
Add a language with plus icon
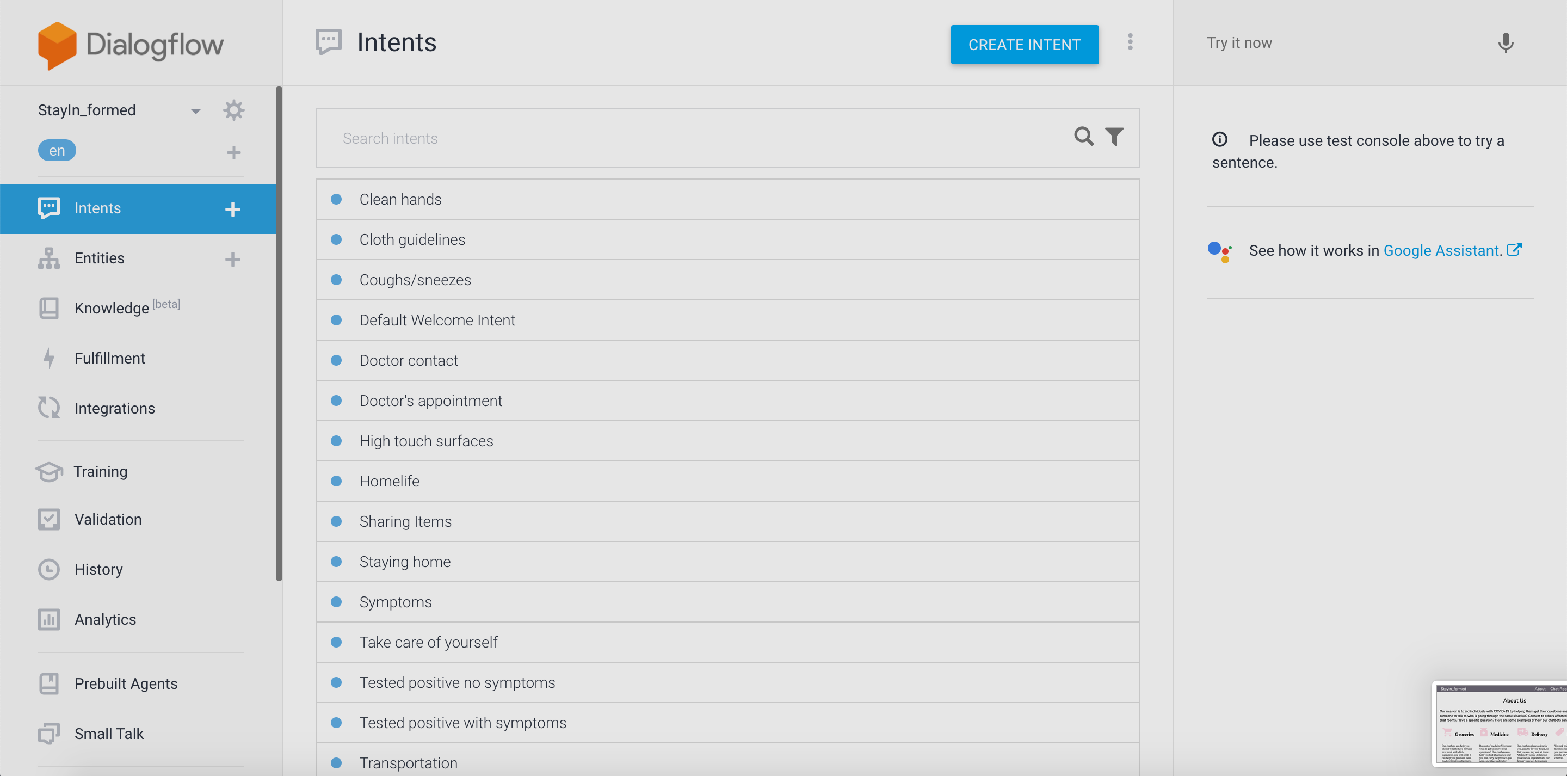click(233, 152)
